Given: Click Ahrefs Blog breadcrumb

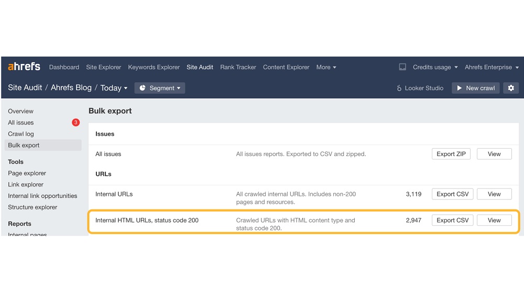Looking at the screenshot, I should pos(71,87).
